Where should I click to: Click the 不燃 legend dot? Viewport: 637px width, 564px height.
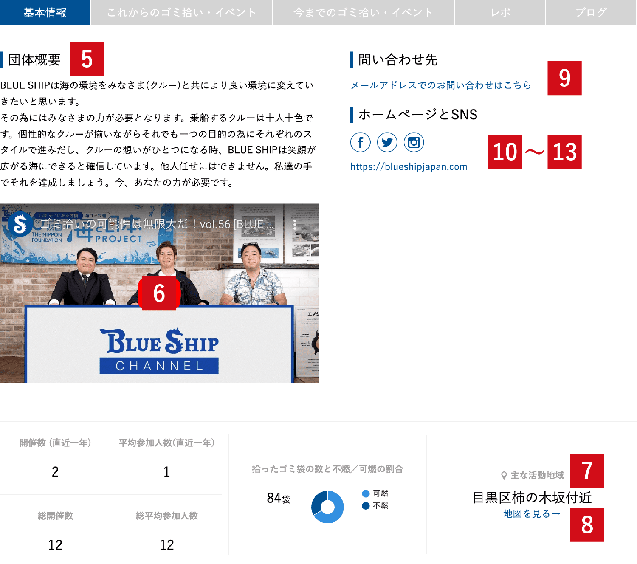[x=366, y=505]
